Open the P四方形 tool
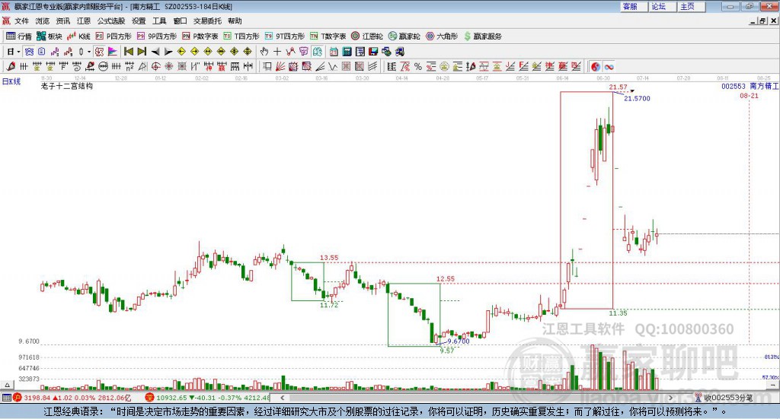The height and width of the screenshot is (419, 780). (x=113, y=37)
